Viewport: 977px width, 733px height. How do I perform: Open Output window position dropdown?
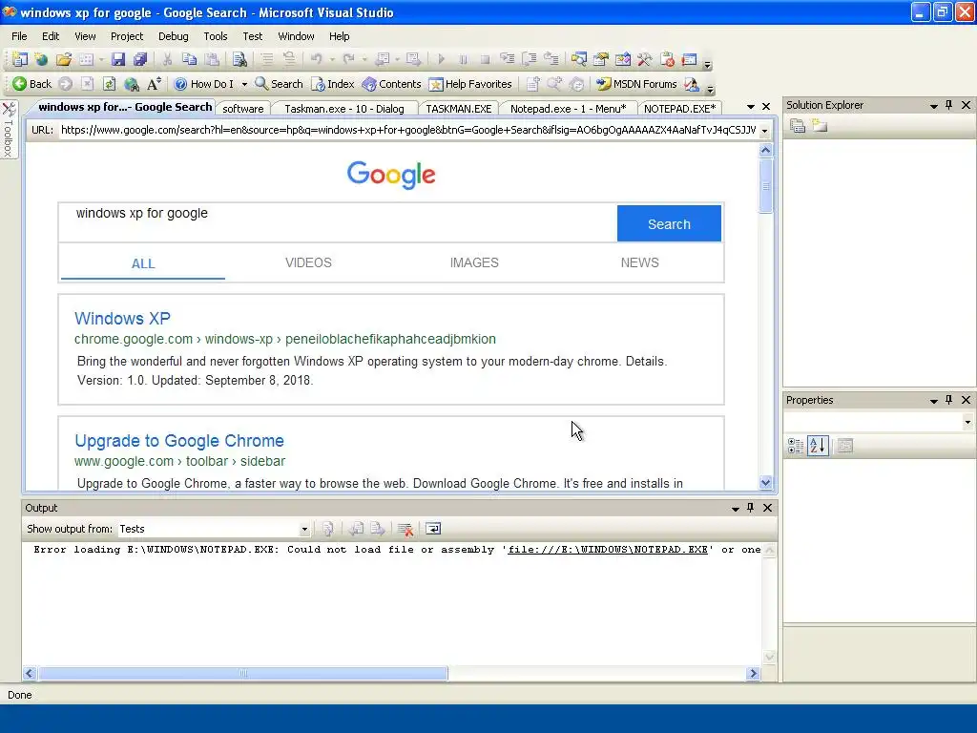tap(736, 509)
